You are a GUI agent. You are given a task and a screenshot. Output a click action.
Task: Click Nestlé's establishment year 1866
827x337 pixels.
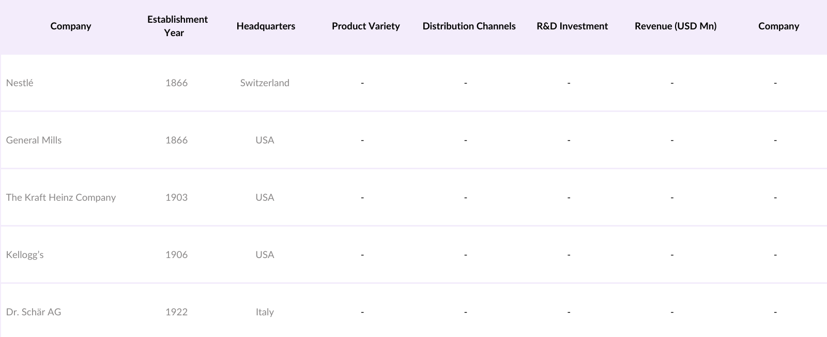point(176,83)
